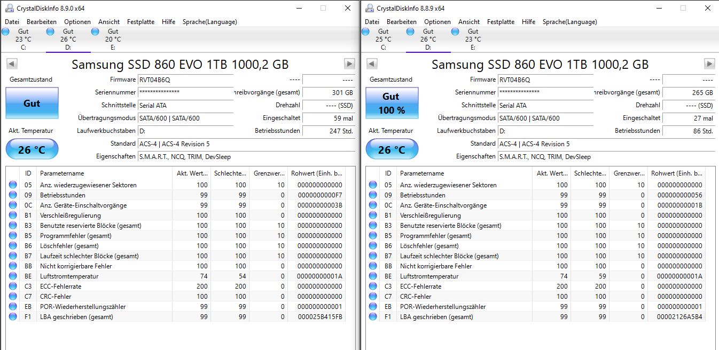Click status orb of Luftstromtemperatur row in right window
Image resolution: width=719 pixels, height=350 pixels.
pyautogui.click(x=373, y=276)
